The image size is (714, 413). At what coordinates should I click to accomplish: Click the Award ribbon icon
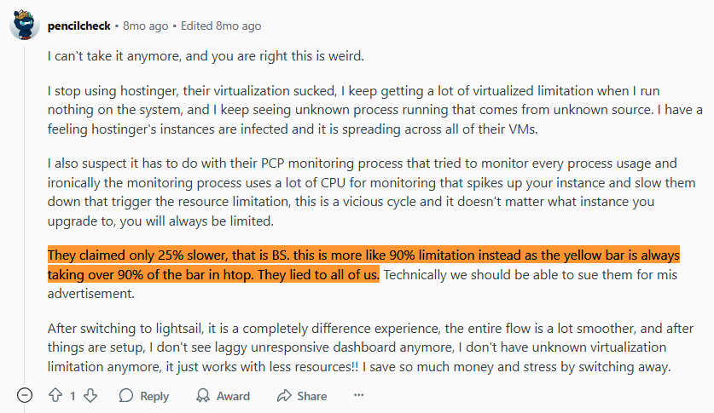(203, 396)
